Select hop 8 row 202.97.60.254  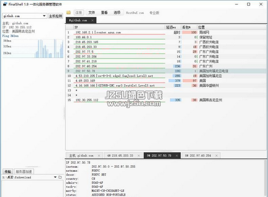[x=166, y=66]
